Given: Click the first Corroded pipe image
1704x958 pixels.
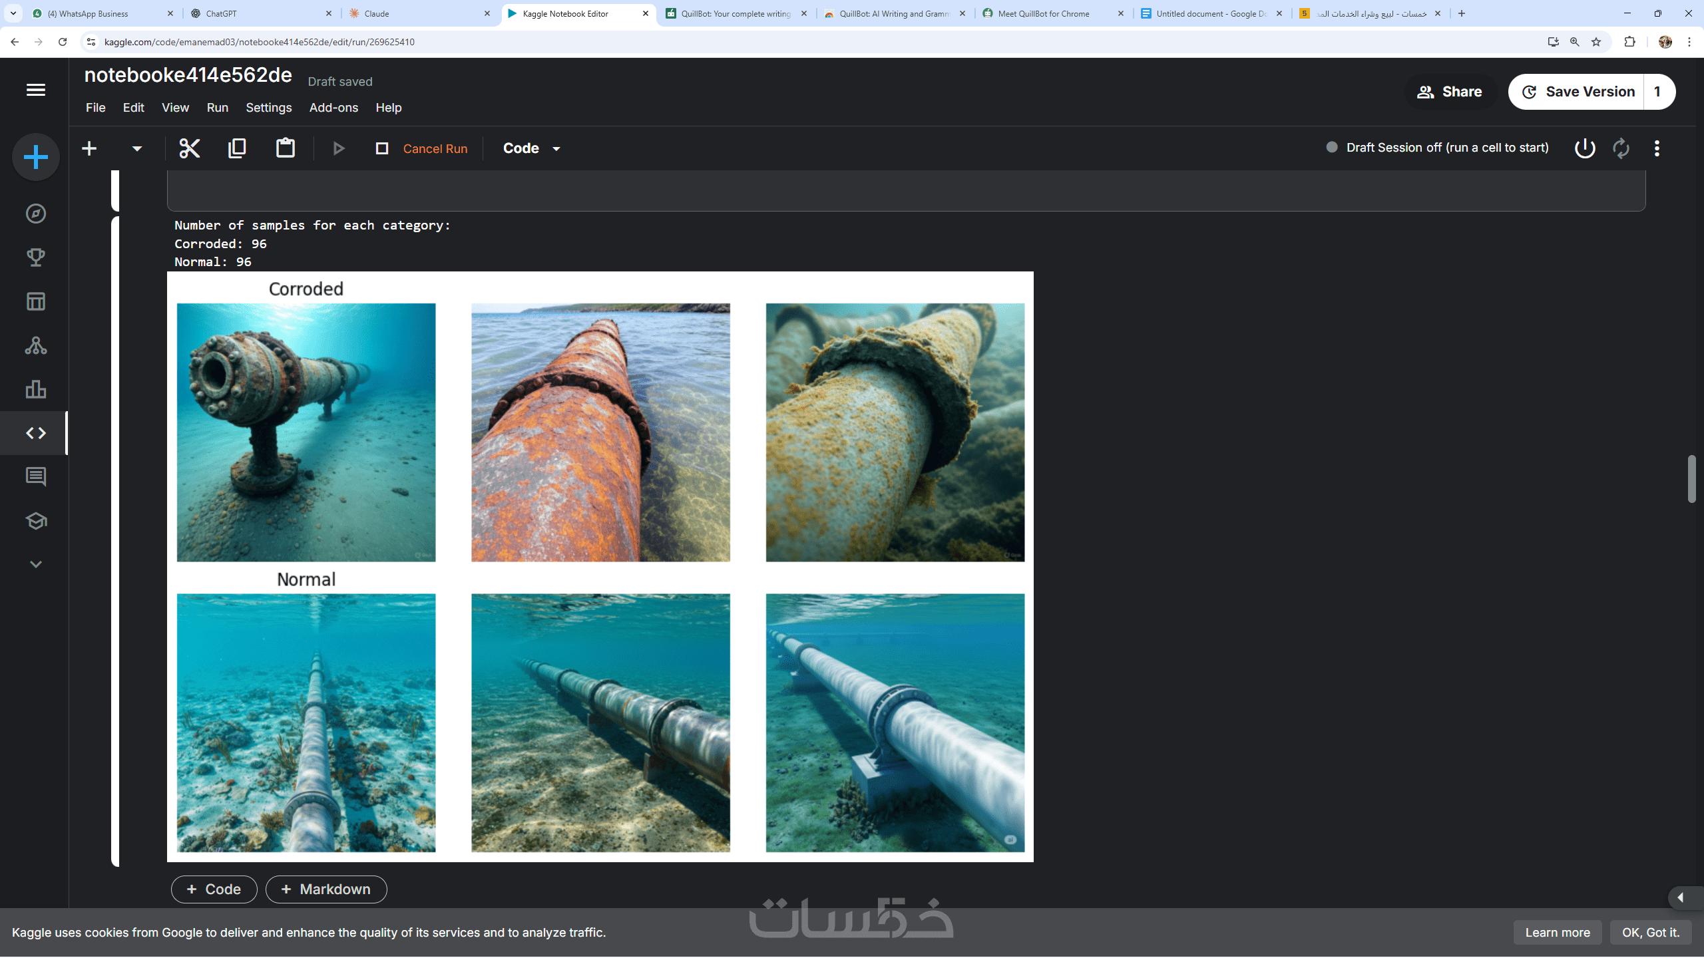Looking at the screenshot, I should (306, 432).
